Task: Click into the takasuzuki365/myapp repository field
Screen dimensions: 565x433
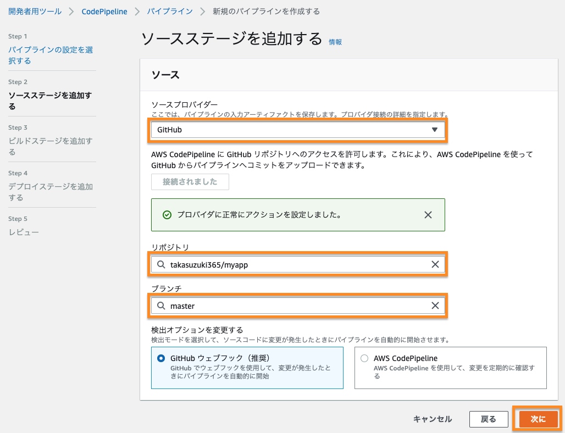Action: click(297, 264)
